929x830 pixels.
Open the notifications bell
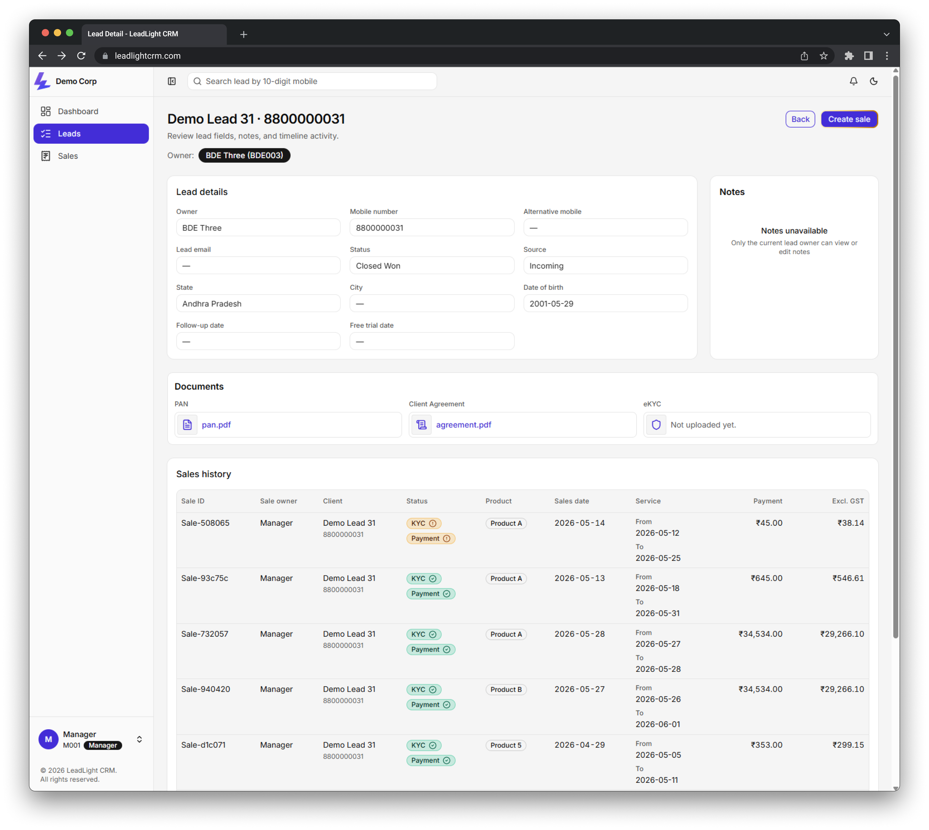click(853, 81)
